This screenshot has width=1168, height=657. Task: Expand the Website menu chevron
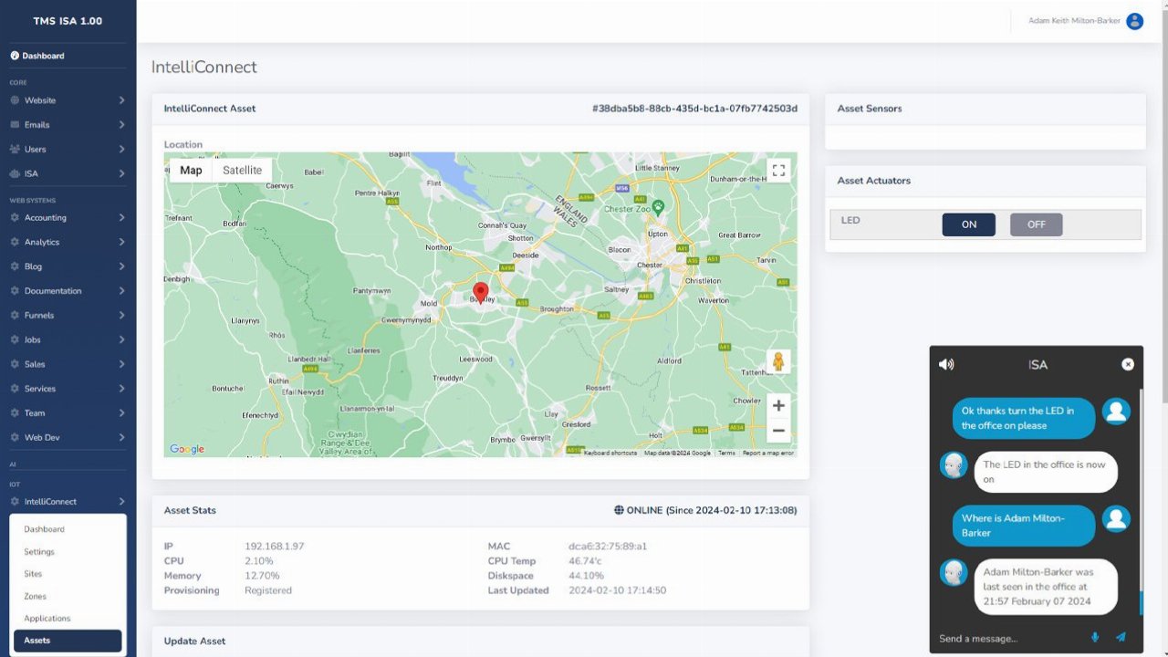(x=121, y=100)
